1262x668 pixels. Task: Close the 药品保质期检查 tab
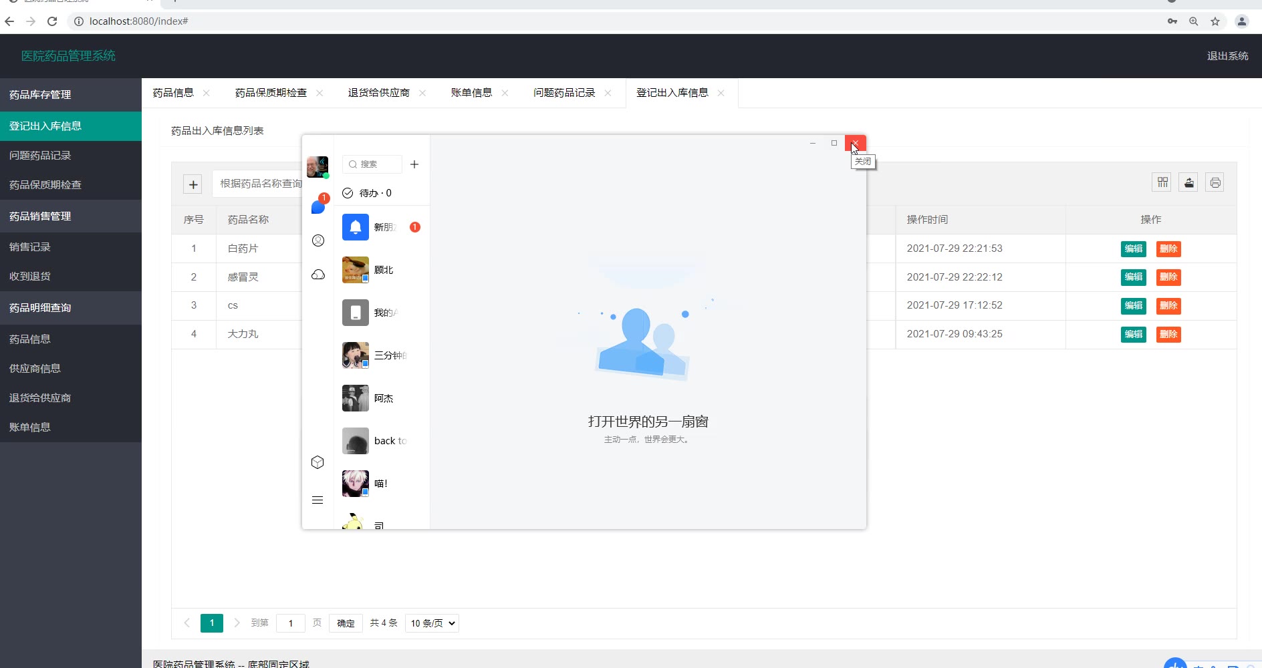[320, 93]
